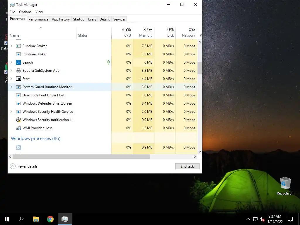300x225 pixels.
Task: Switch to the Services tab
Action: coord(120,19)
